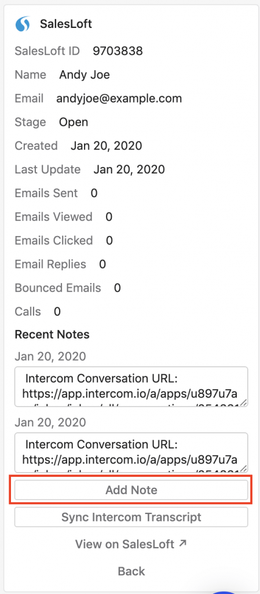The height and width of the screenshot is (594, 260).
Task: Click inside the first Recent Notes text box
Action: (131, 387)
